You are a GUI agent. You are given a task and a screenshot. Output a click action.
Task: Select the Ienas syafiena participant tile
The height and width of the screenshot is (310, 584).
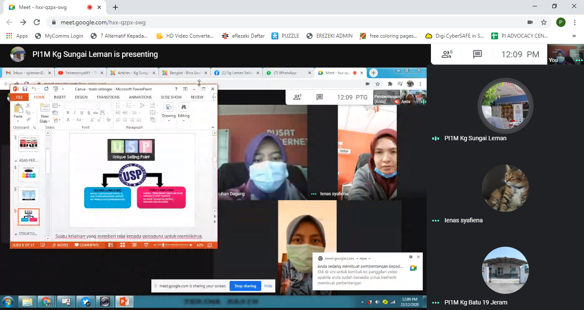505,193
